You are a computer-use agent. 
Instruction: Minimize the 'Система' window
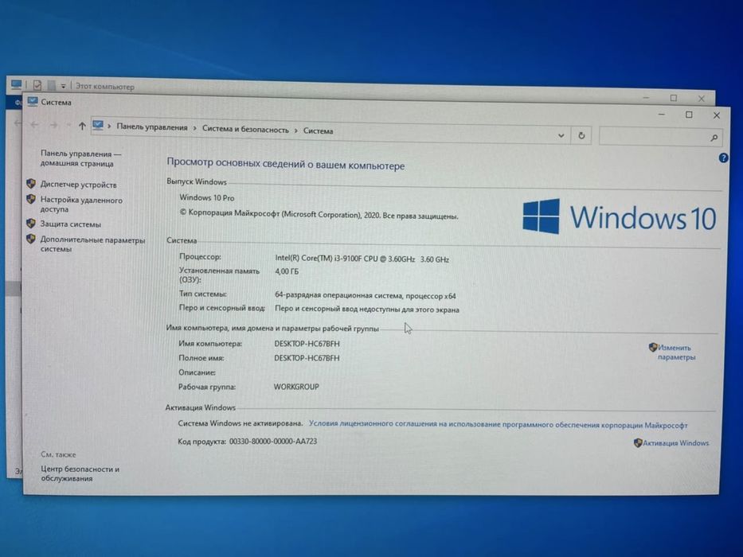(662, 114)
